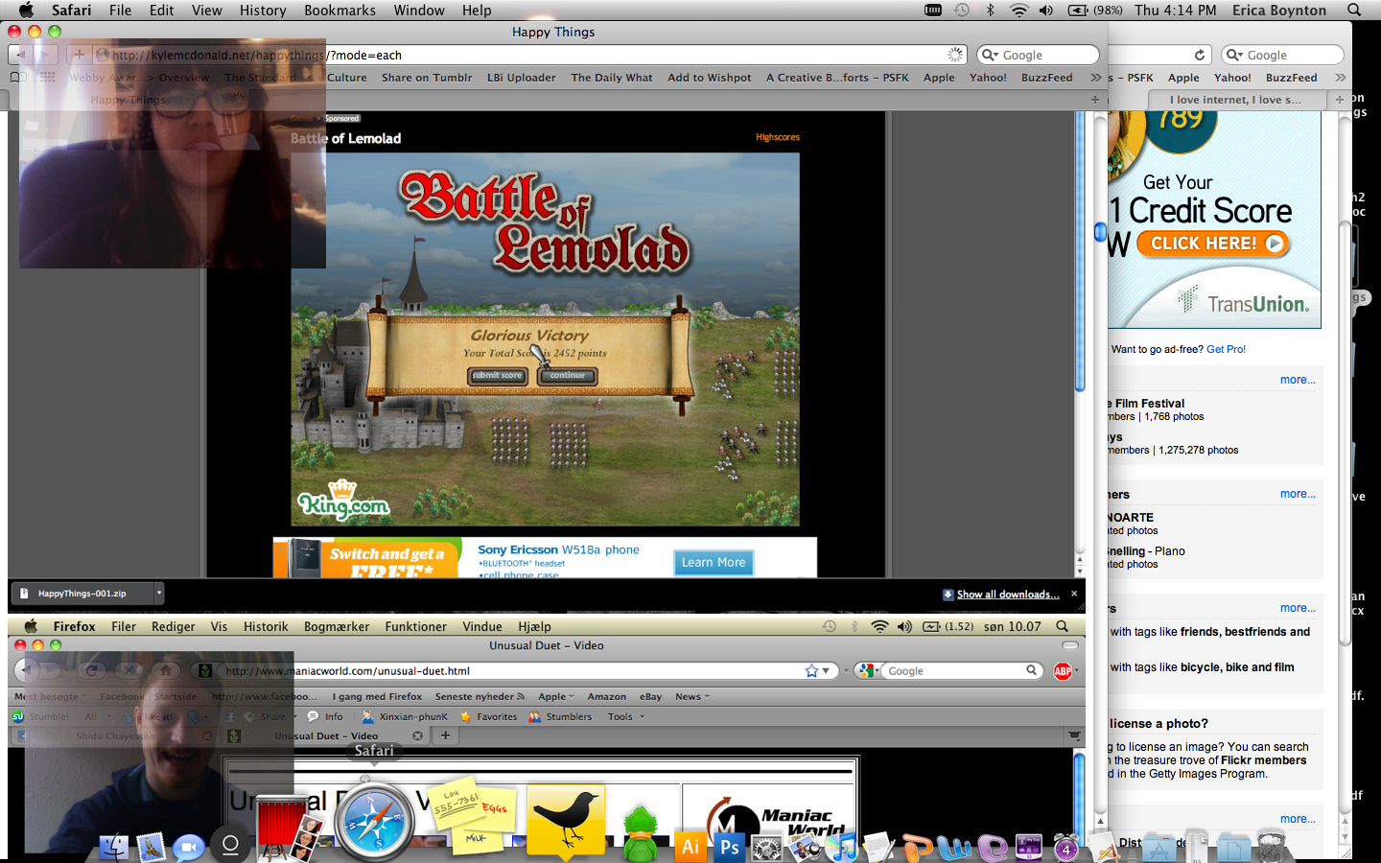The width and height of the screenshot is (1381, 863).
Task: Open Adium green duck in the Dock
Action: coord(640,834)
